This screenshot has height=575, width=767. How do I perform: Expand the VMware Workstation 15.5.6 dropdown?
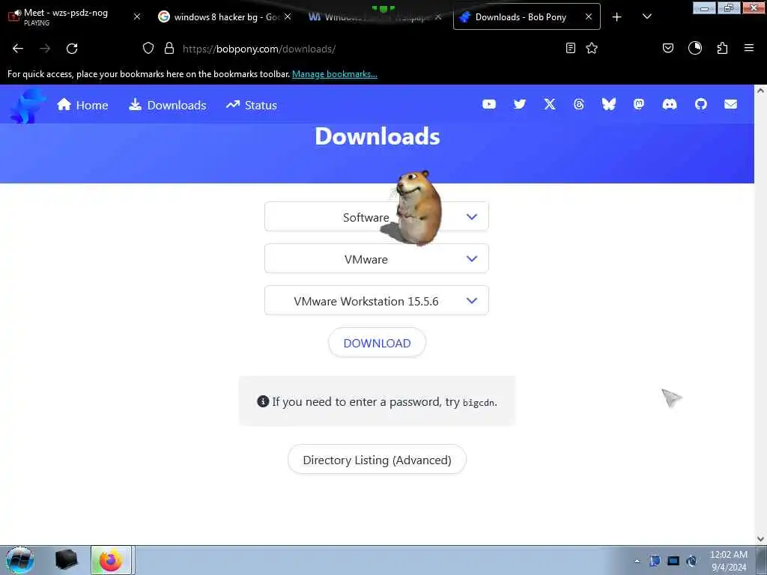[x=377, y=301]
